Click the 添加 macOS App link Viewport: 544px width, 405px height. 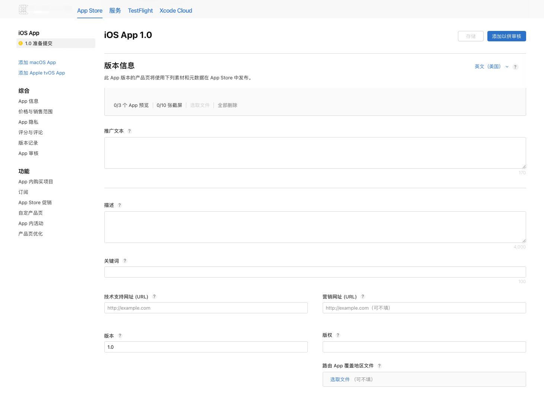(37, 63)
